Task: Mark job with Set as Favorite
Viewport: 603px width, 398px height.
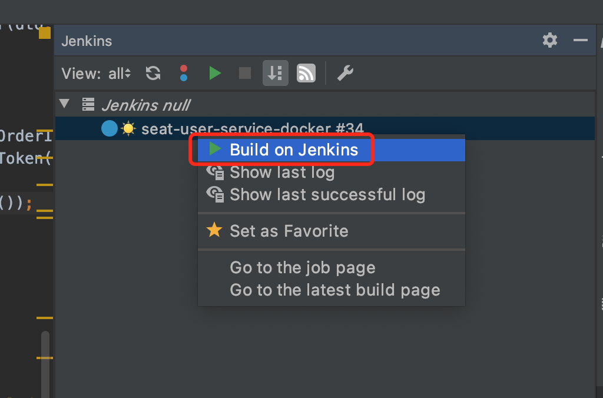Action: (289, 231)
